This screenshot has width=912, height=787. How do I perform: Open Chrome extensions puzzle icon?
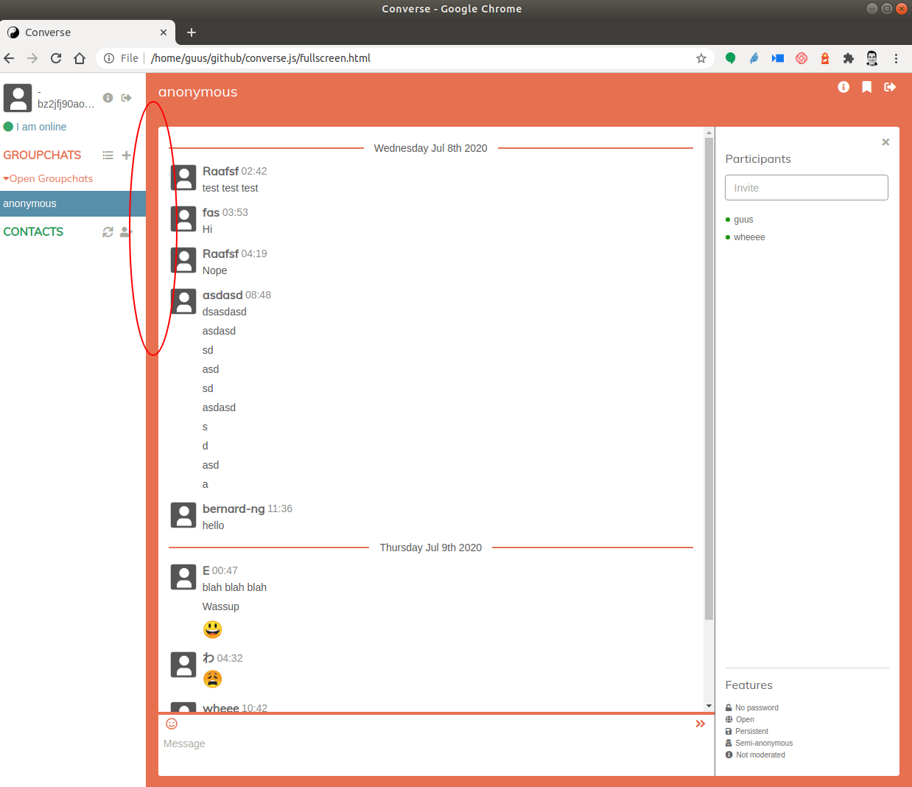849,58
